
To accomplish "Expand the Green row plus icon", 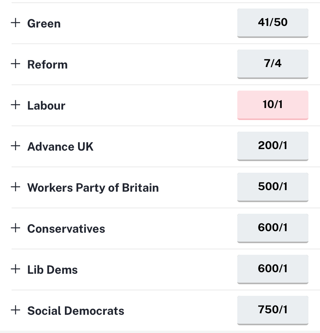I will (x=15, y=22).
